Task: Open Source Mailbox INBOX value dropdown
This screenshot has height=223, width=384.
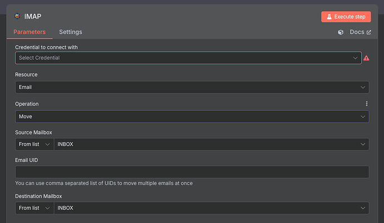Action: point(211,144)
